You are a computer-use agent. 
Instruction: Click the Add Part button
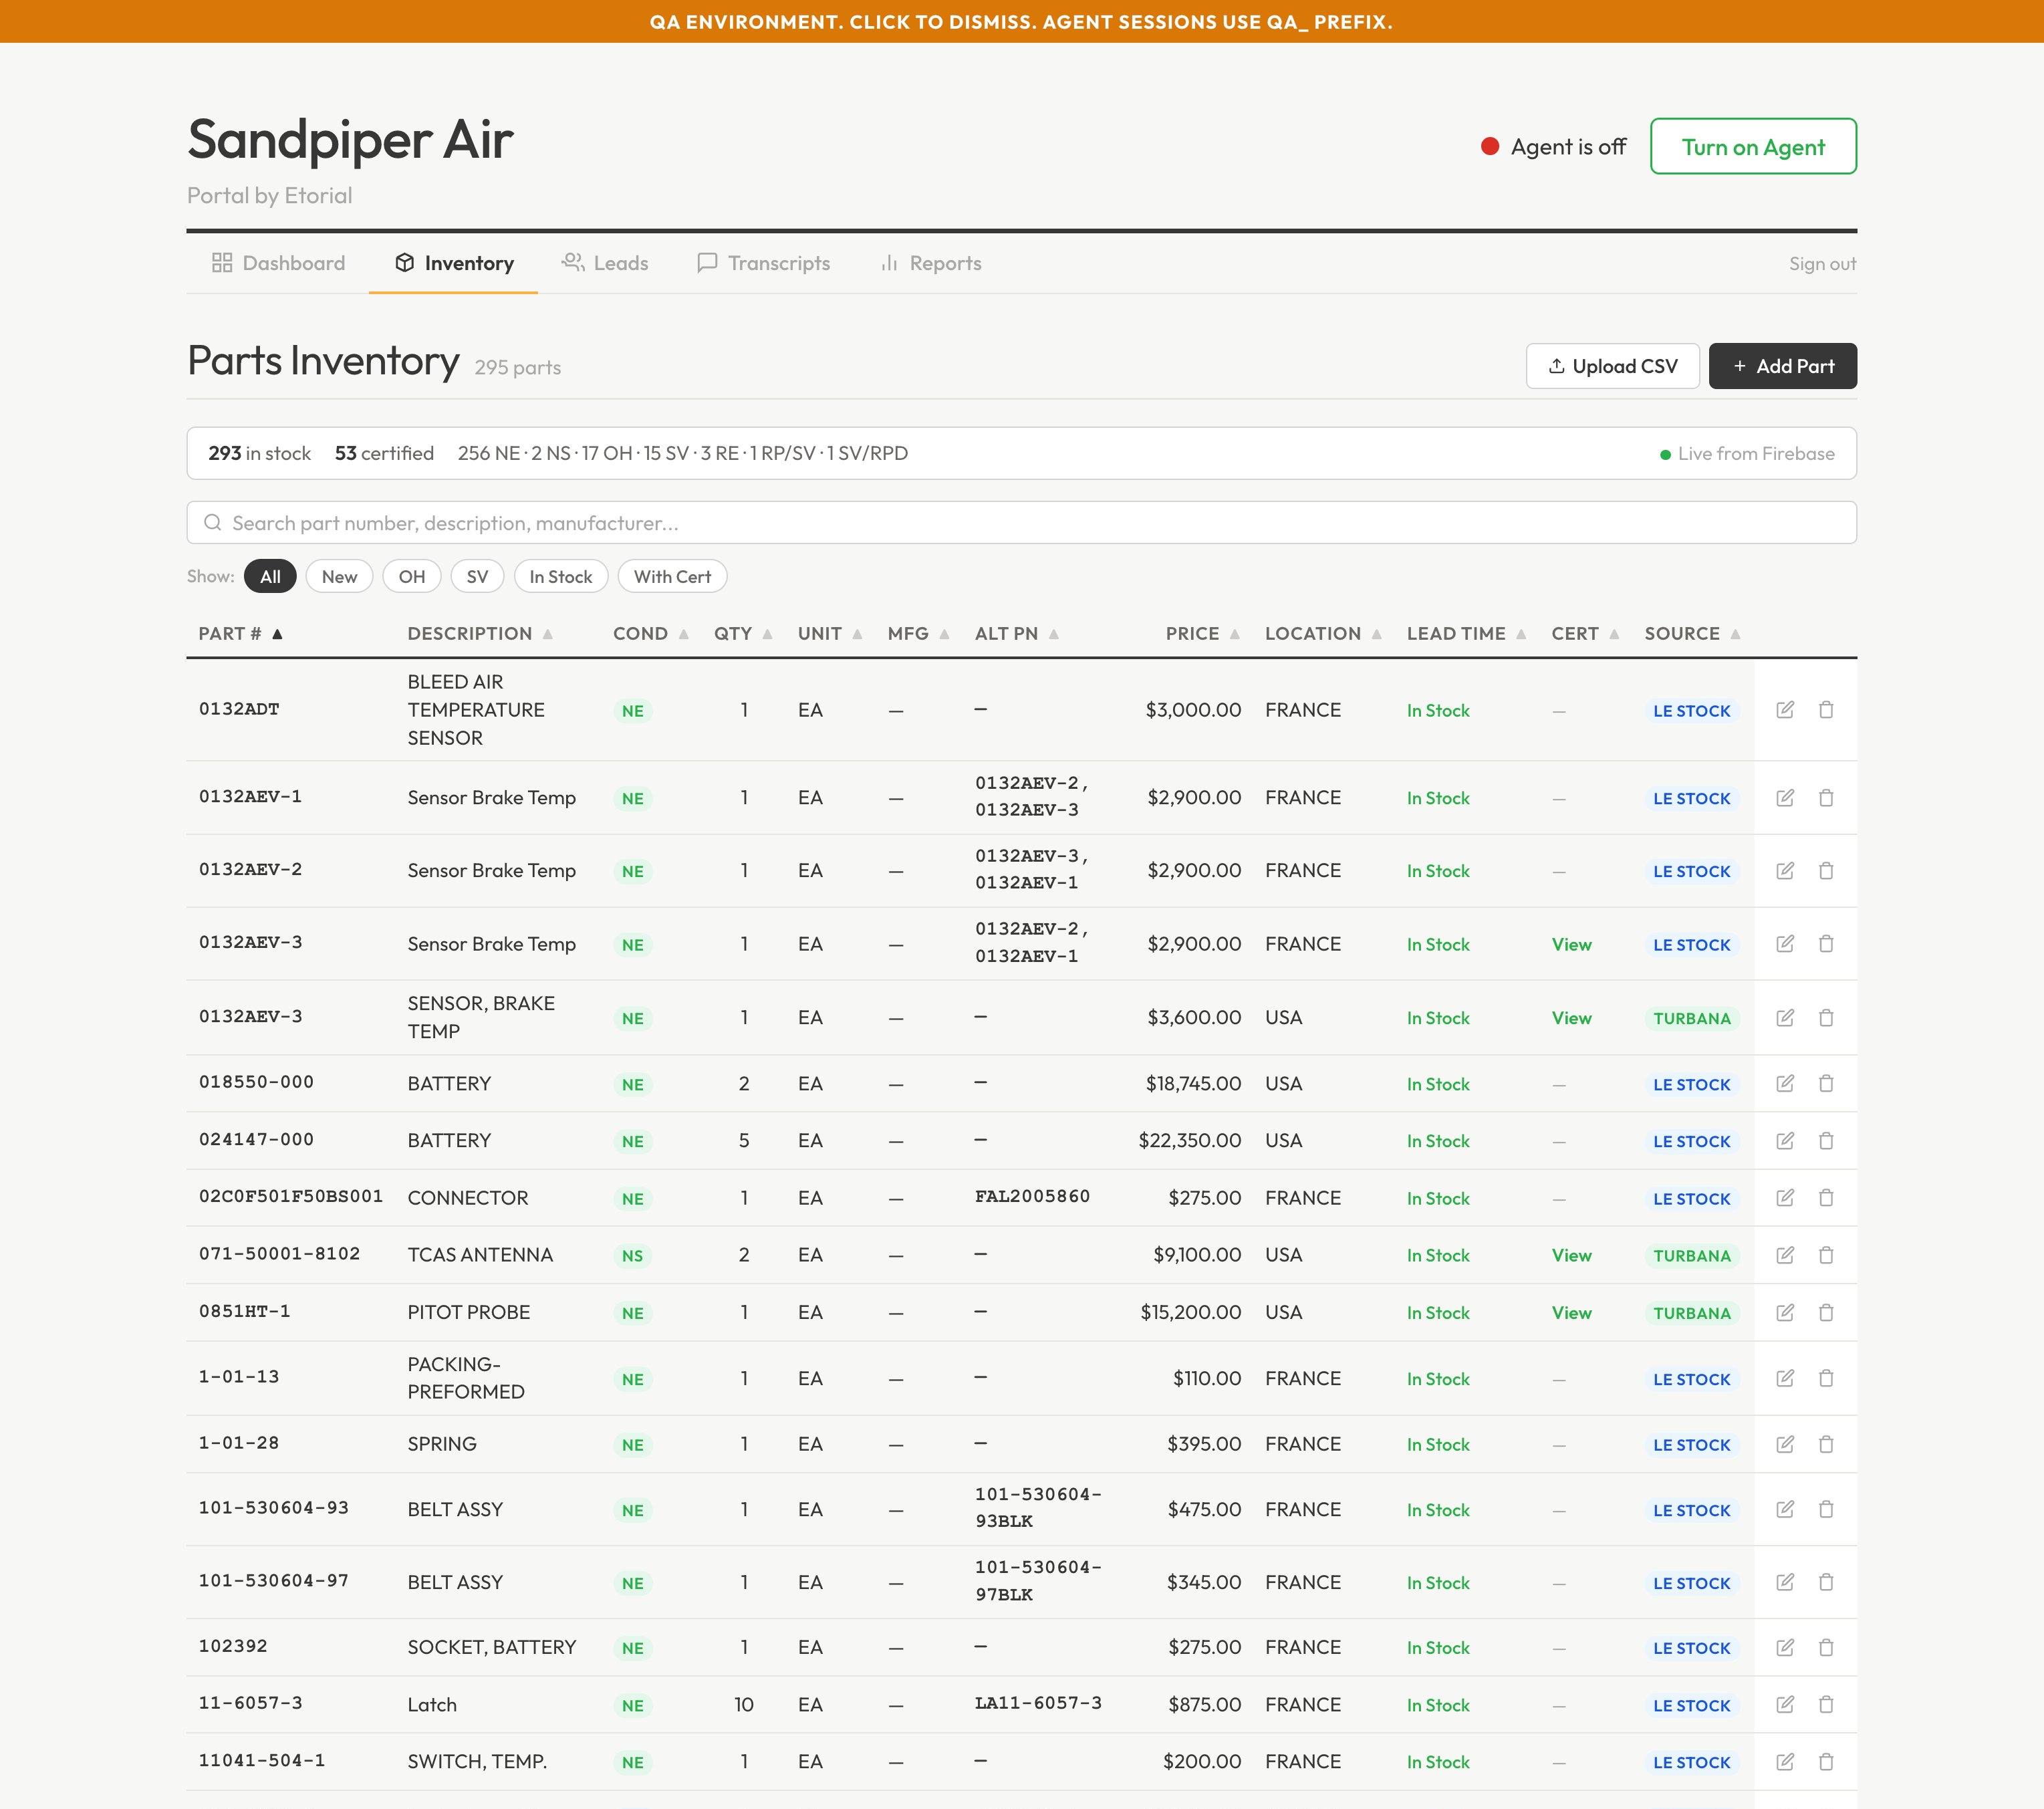pyautogui.click(x=1782, y=366)
